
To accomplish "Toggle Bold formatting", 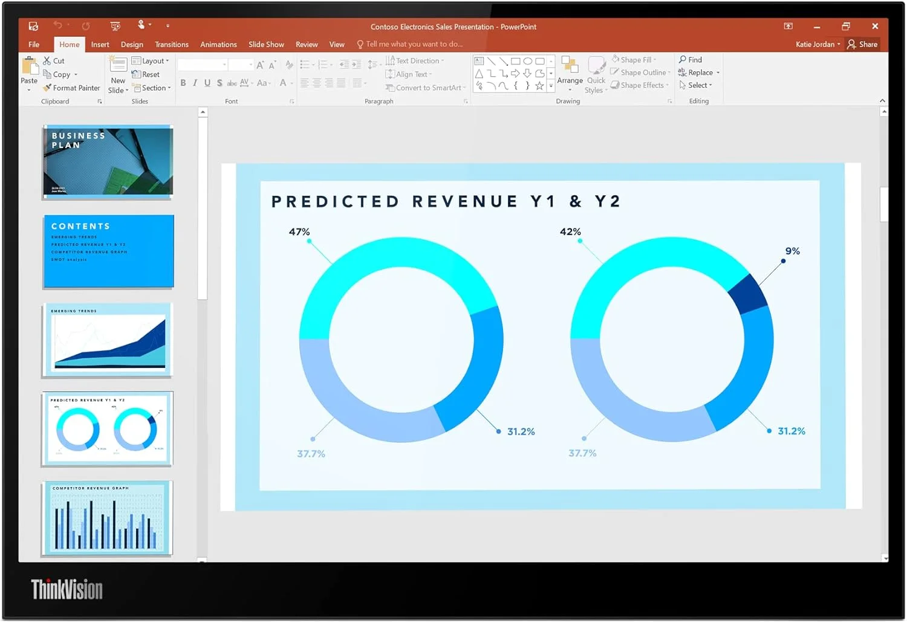I will [183, 83].
